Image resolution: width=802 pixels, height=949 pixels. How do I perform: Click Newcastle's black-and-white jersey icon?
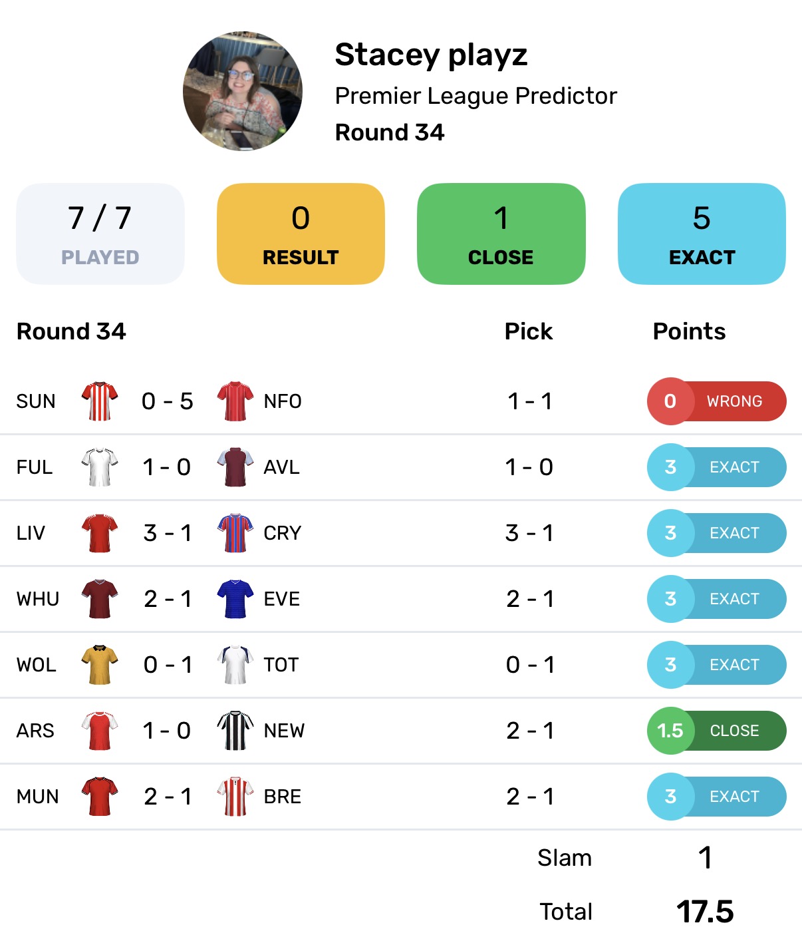(x=235, y=731)
